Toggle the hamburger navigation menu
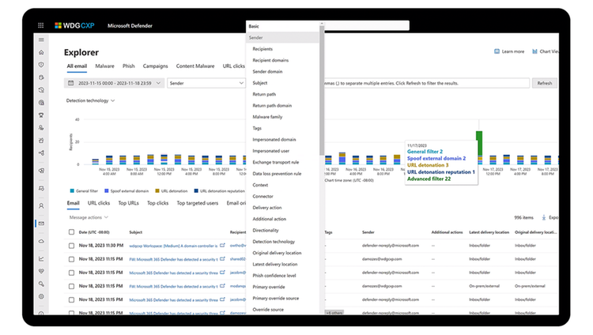 click(41, 40)
